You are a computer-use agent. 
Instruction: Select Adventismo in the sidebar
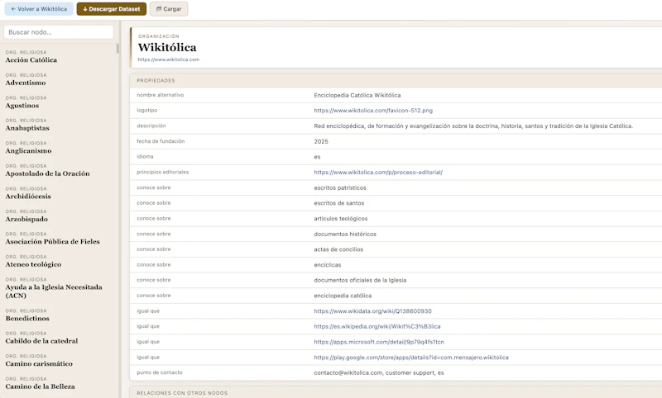[26, 83]
